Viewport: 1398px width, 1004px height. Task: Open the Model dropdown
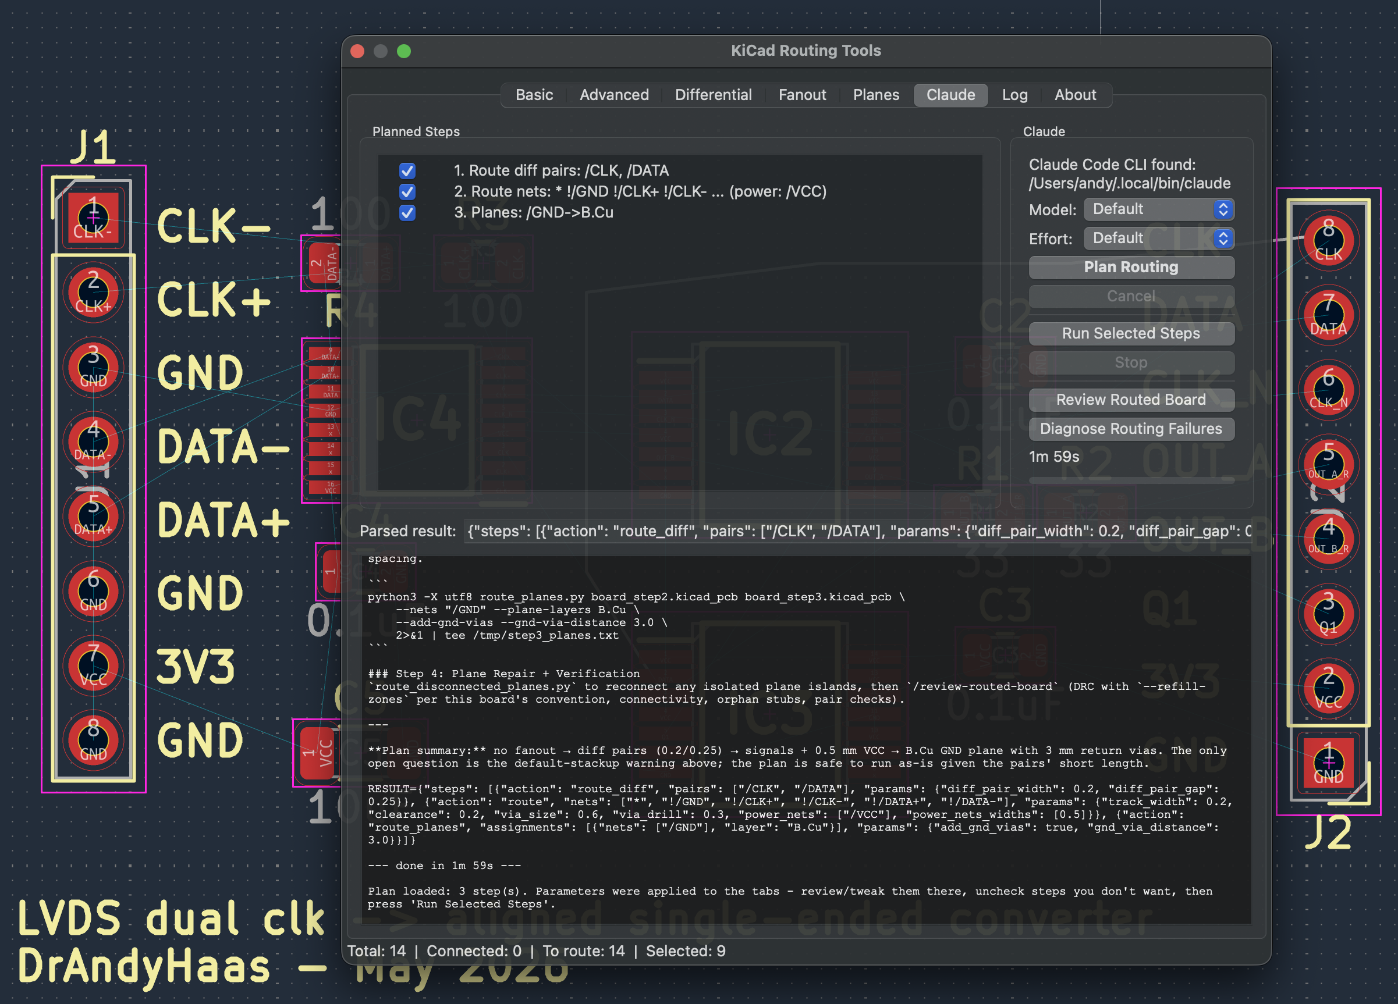1158,209
